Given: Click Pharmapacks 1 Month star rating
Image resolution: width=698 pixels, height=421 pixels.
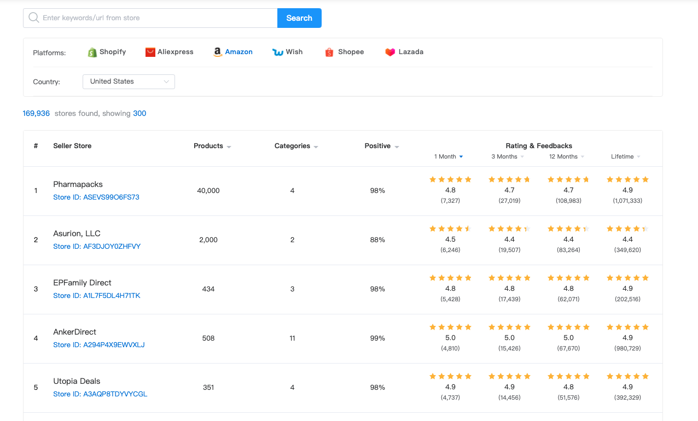Looking at the screenshot, I should click(x=450, y=179).
